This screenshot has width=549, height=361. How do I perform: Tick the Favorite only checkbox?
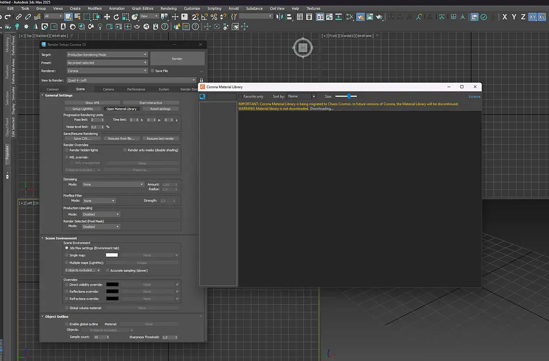click(x=241, y=97)
